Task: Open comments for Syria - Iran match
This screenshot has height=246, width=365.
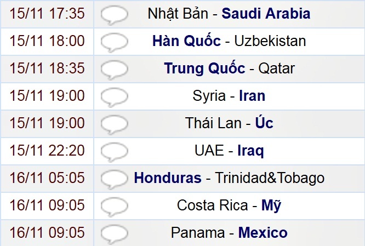Action: click(115, 96)
